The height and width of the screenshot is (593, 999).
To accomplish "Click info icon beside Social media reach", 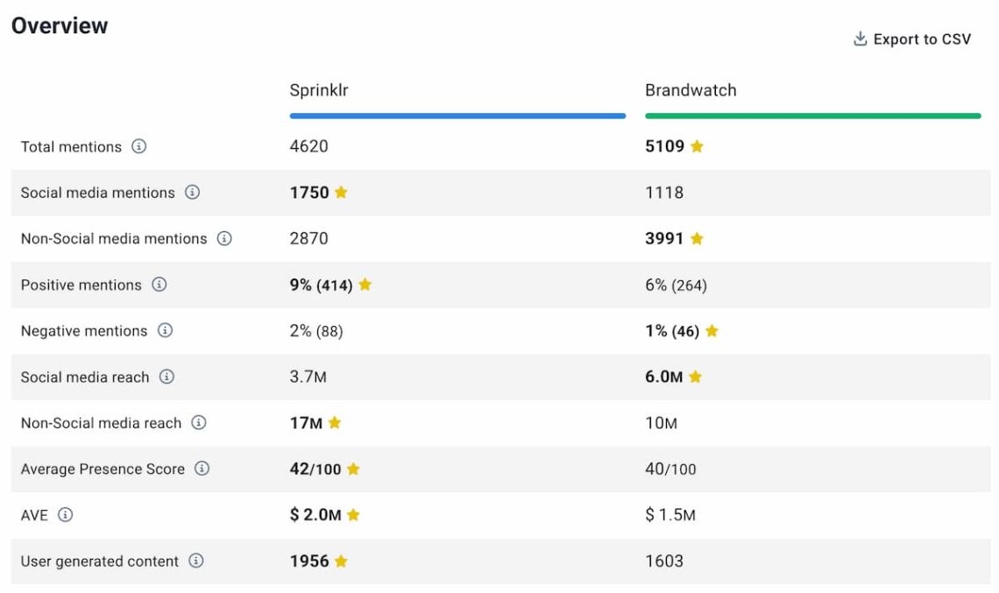I will (166, 377).
